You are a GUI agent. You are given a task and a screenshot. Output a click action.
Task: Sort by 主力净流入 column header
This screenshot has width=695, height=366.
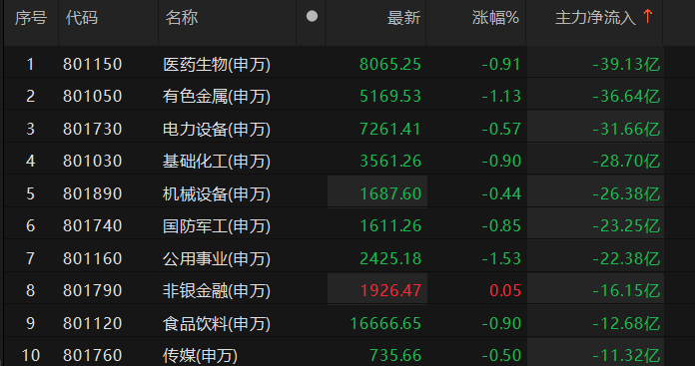595,18
